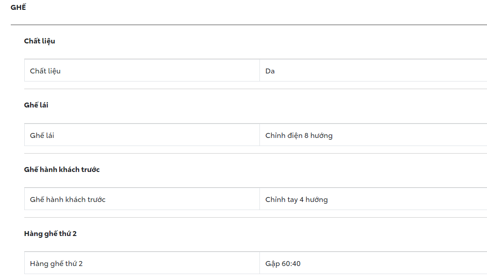487x279 pixels.
Task: Click the column separator before Gập 60:40
Action: point(259,263)
